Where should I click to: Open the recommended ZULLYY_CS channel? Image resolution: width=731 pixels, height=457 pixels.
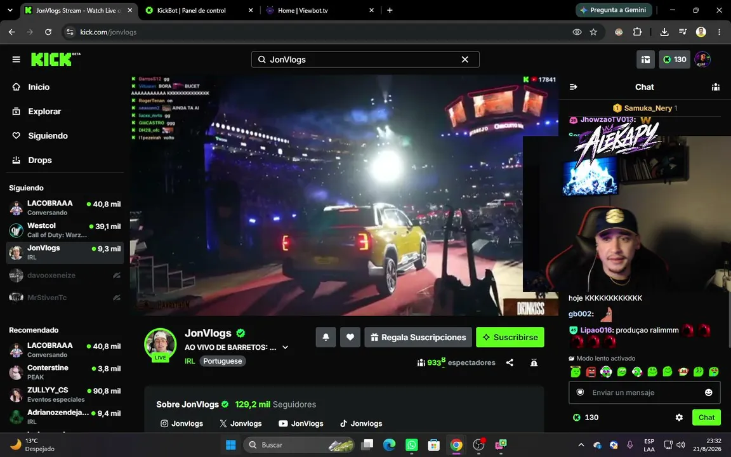click(x=65, y=395)
